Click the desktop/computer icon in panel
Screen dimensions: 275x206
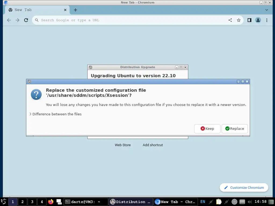pos(59,202)
